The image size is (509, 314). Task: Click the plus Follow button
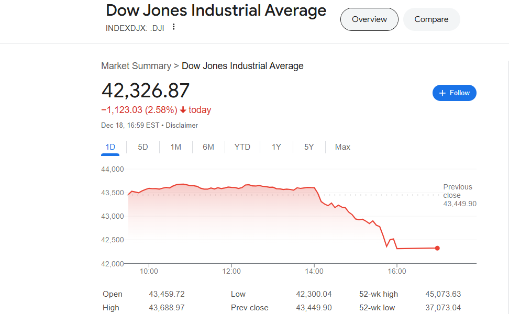pos(454,93)
